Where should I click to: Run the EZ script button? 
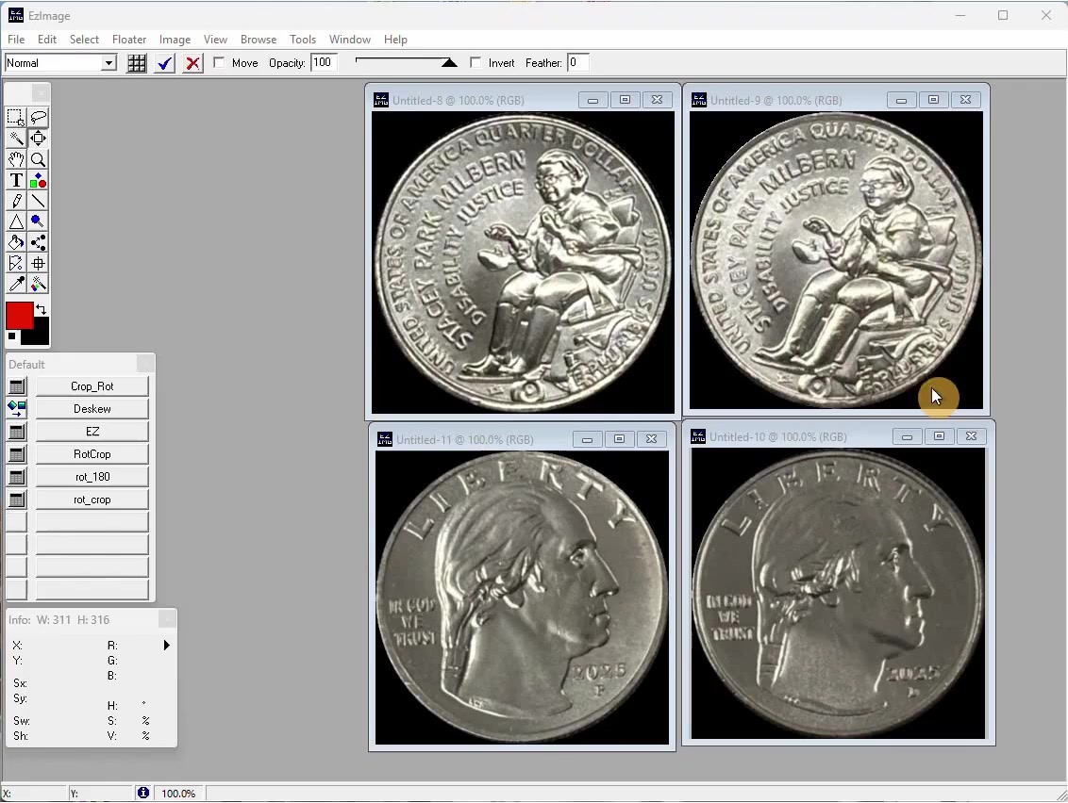(x=92, y=432)
